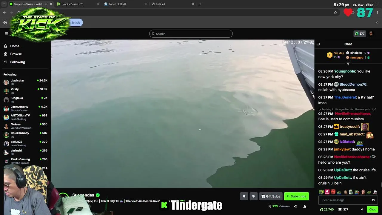Image resolution: width=382 pixels, height=215 pixels.
Task: Open ANTONicraTV channel in sidebar
Action: pos(25,117)
